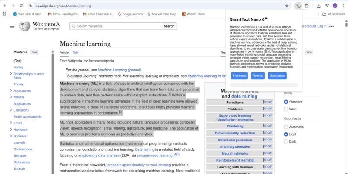
Task: Expand the Limitations contents section
Action: click(x=11, y=110)
